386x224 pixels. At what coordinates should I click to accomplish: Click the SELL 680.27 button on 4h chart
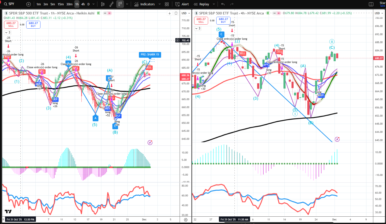click(x=201, y=21)
